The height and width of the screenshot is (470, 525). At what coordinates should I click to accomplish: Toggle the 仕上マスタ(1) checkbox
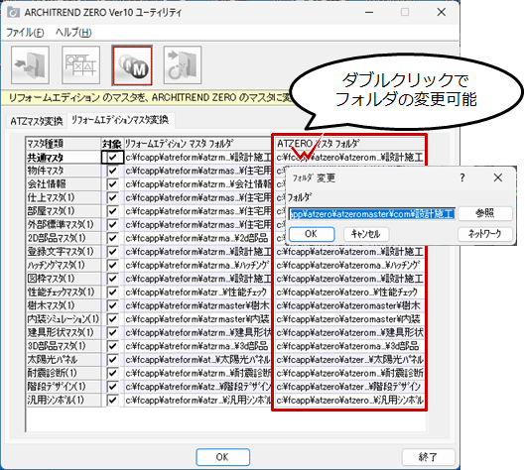[113, 197]
